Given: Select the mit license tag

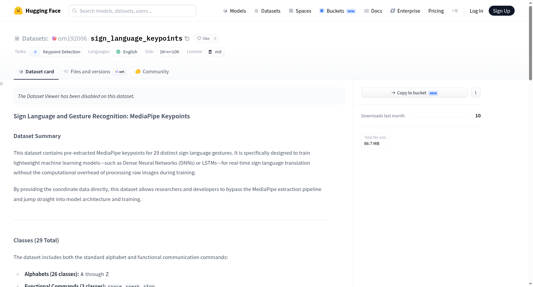Looking at the screenshot, I should (215, 52).
